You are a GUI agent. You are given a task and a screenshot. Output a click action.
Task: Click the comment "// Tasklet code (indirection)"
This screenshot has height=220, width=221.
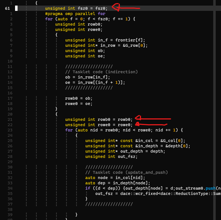(x=101, y=72)
